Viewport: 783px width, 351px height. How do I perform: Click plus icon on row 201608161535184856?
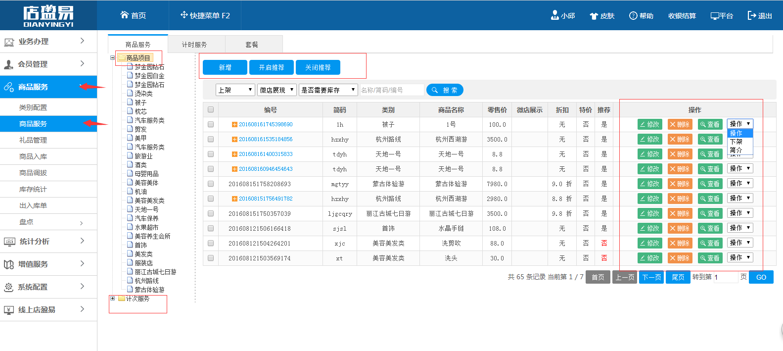click(234, 139)
